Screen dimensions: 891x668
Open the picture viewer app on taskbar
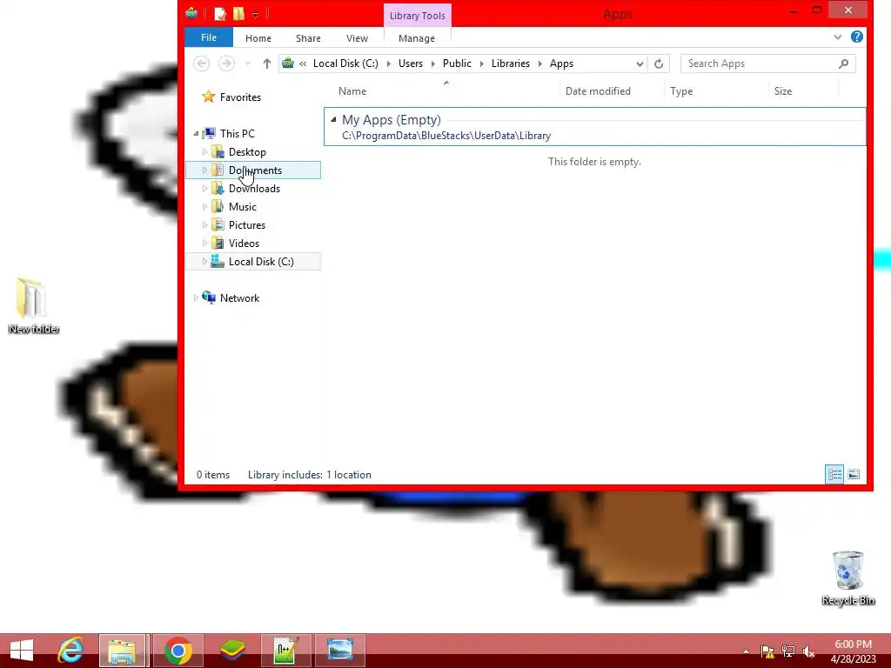(340, 651)
